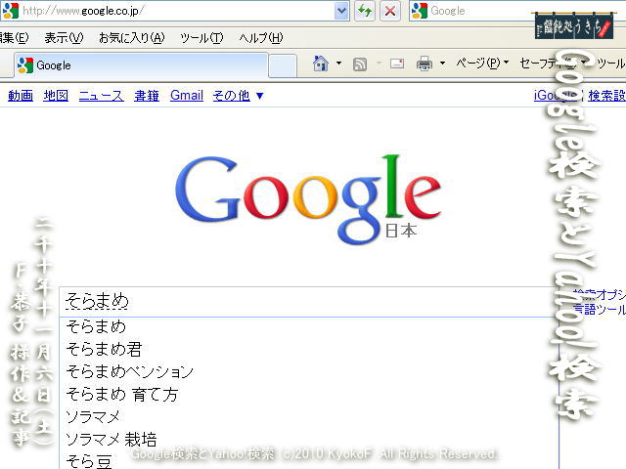
Task: Open the address bar history dropdown arrow
Action: 341,11
